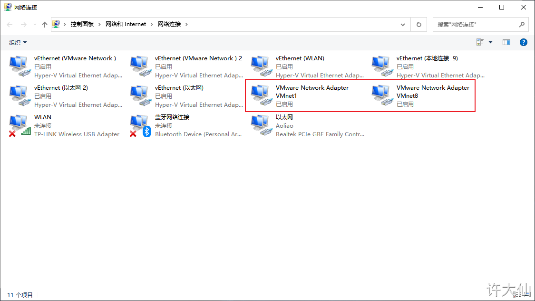Expand the chevron before 控制面板 breadcrumb
This screenshot has width=535, height=301.
(x=65, y=25)
